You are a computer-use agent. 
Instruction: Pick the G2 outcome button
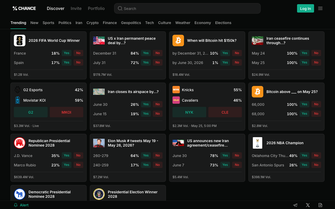(x=31, y=112)
